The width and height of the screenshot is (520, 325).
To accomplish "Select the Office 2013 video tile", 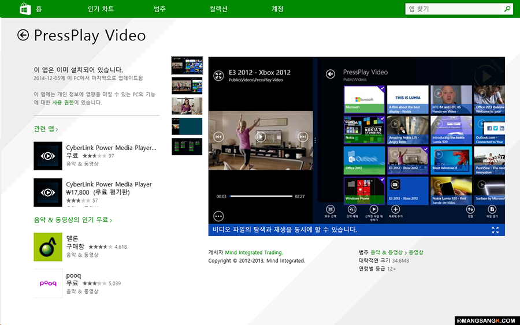I will [364, 160].
